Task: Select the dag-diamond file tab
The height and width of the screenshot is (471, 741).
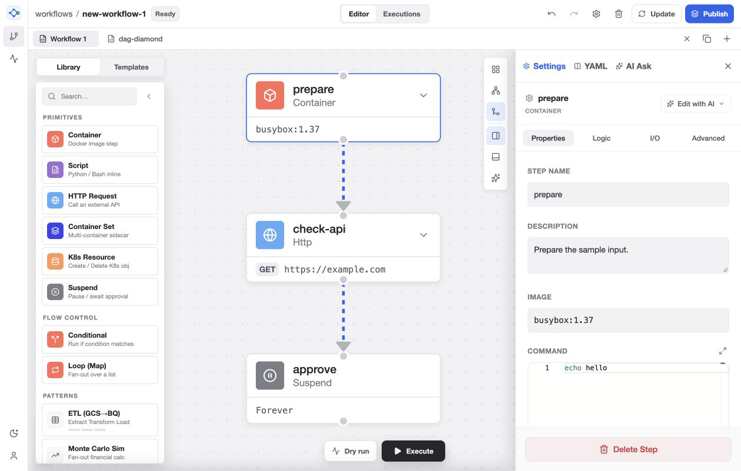Action: pos(136,39)
